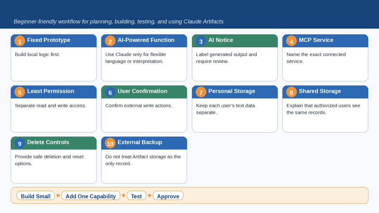379x213 pixels.
Task: Select the Add One Capability step
Action: [91, 196]
